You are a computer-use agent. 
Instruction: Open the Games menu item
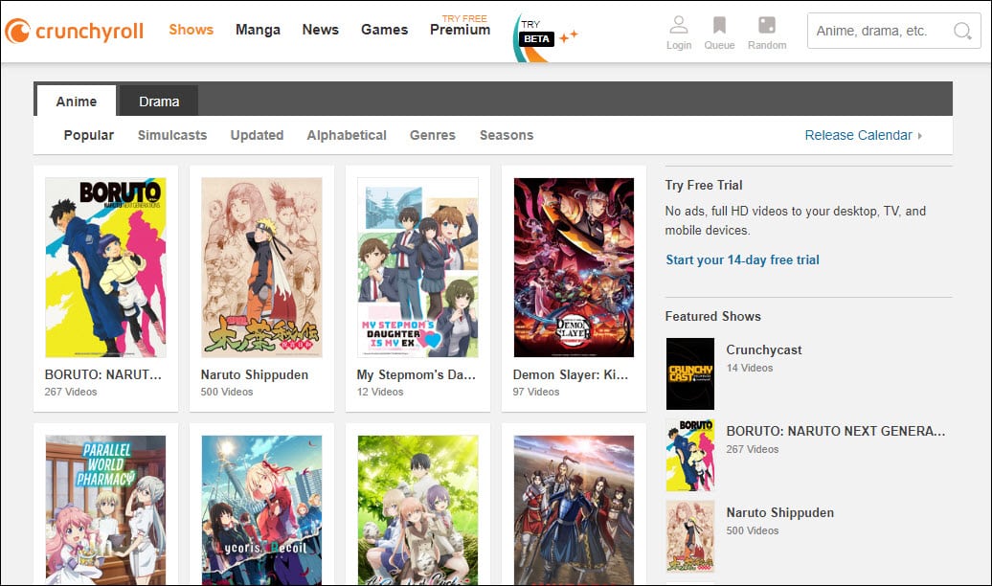point(384,30)
